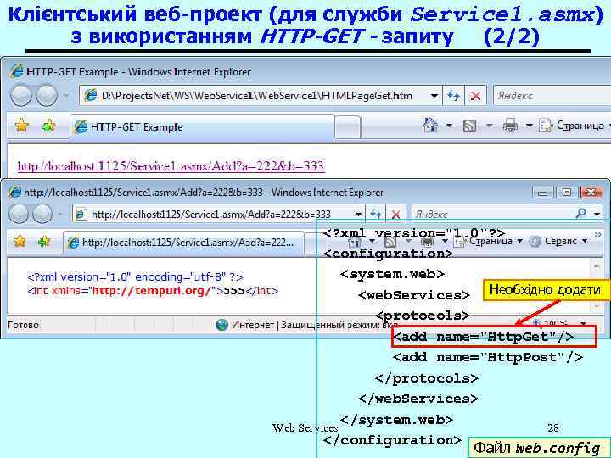Viewport: 611px width, 458px height.
Task: Click Print icon in HTTP-GET Example window
Action: coord(511,126)
